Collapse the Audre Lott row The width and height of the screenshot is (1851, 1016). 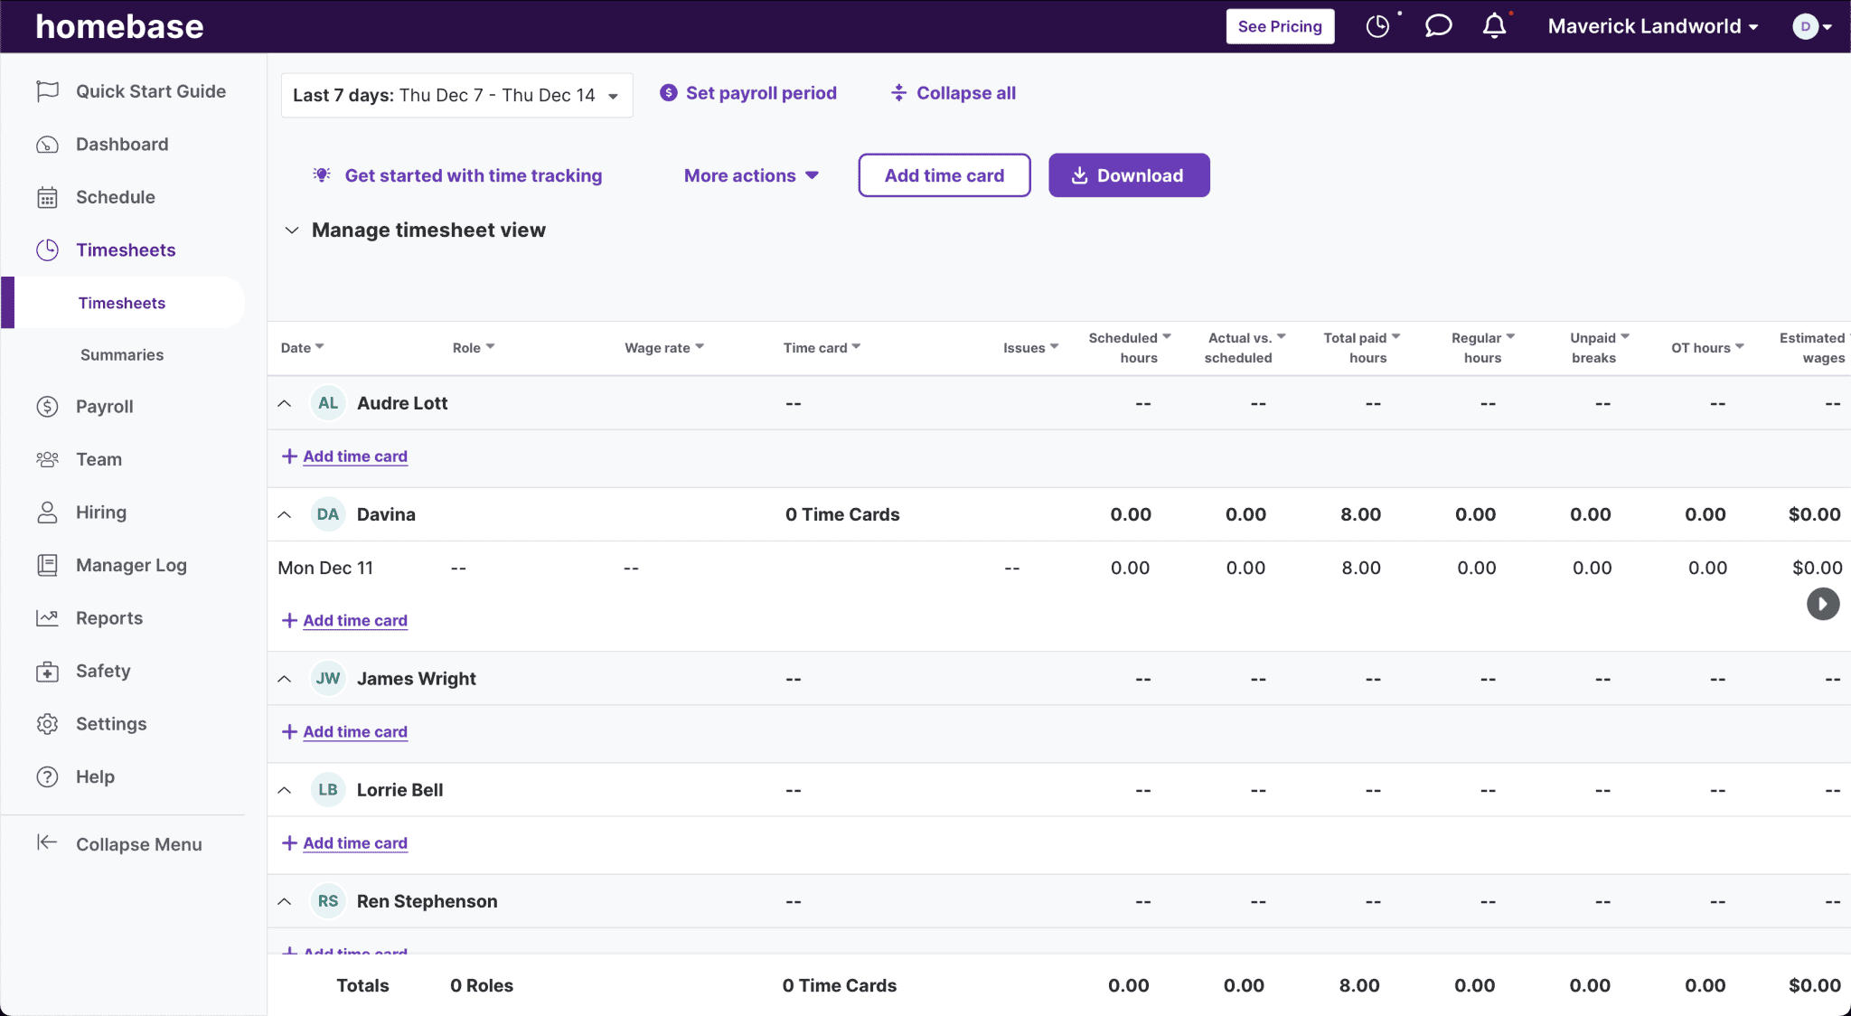(x=285, y=402)
